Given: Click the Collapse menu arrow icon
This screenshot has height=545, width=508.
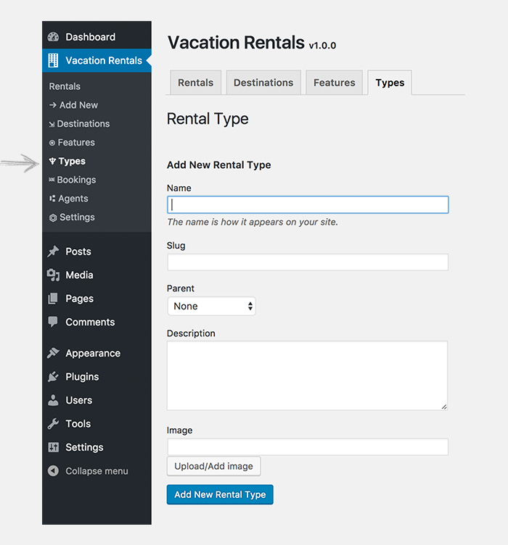Looking at the screenshot, I should pyautogui.click(x=53, y=471).
